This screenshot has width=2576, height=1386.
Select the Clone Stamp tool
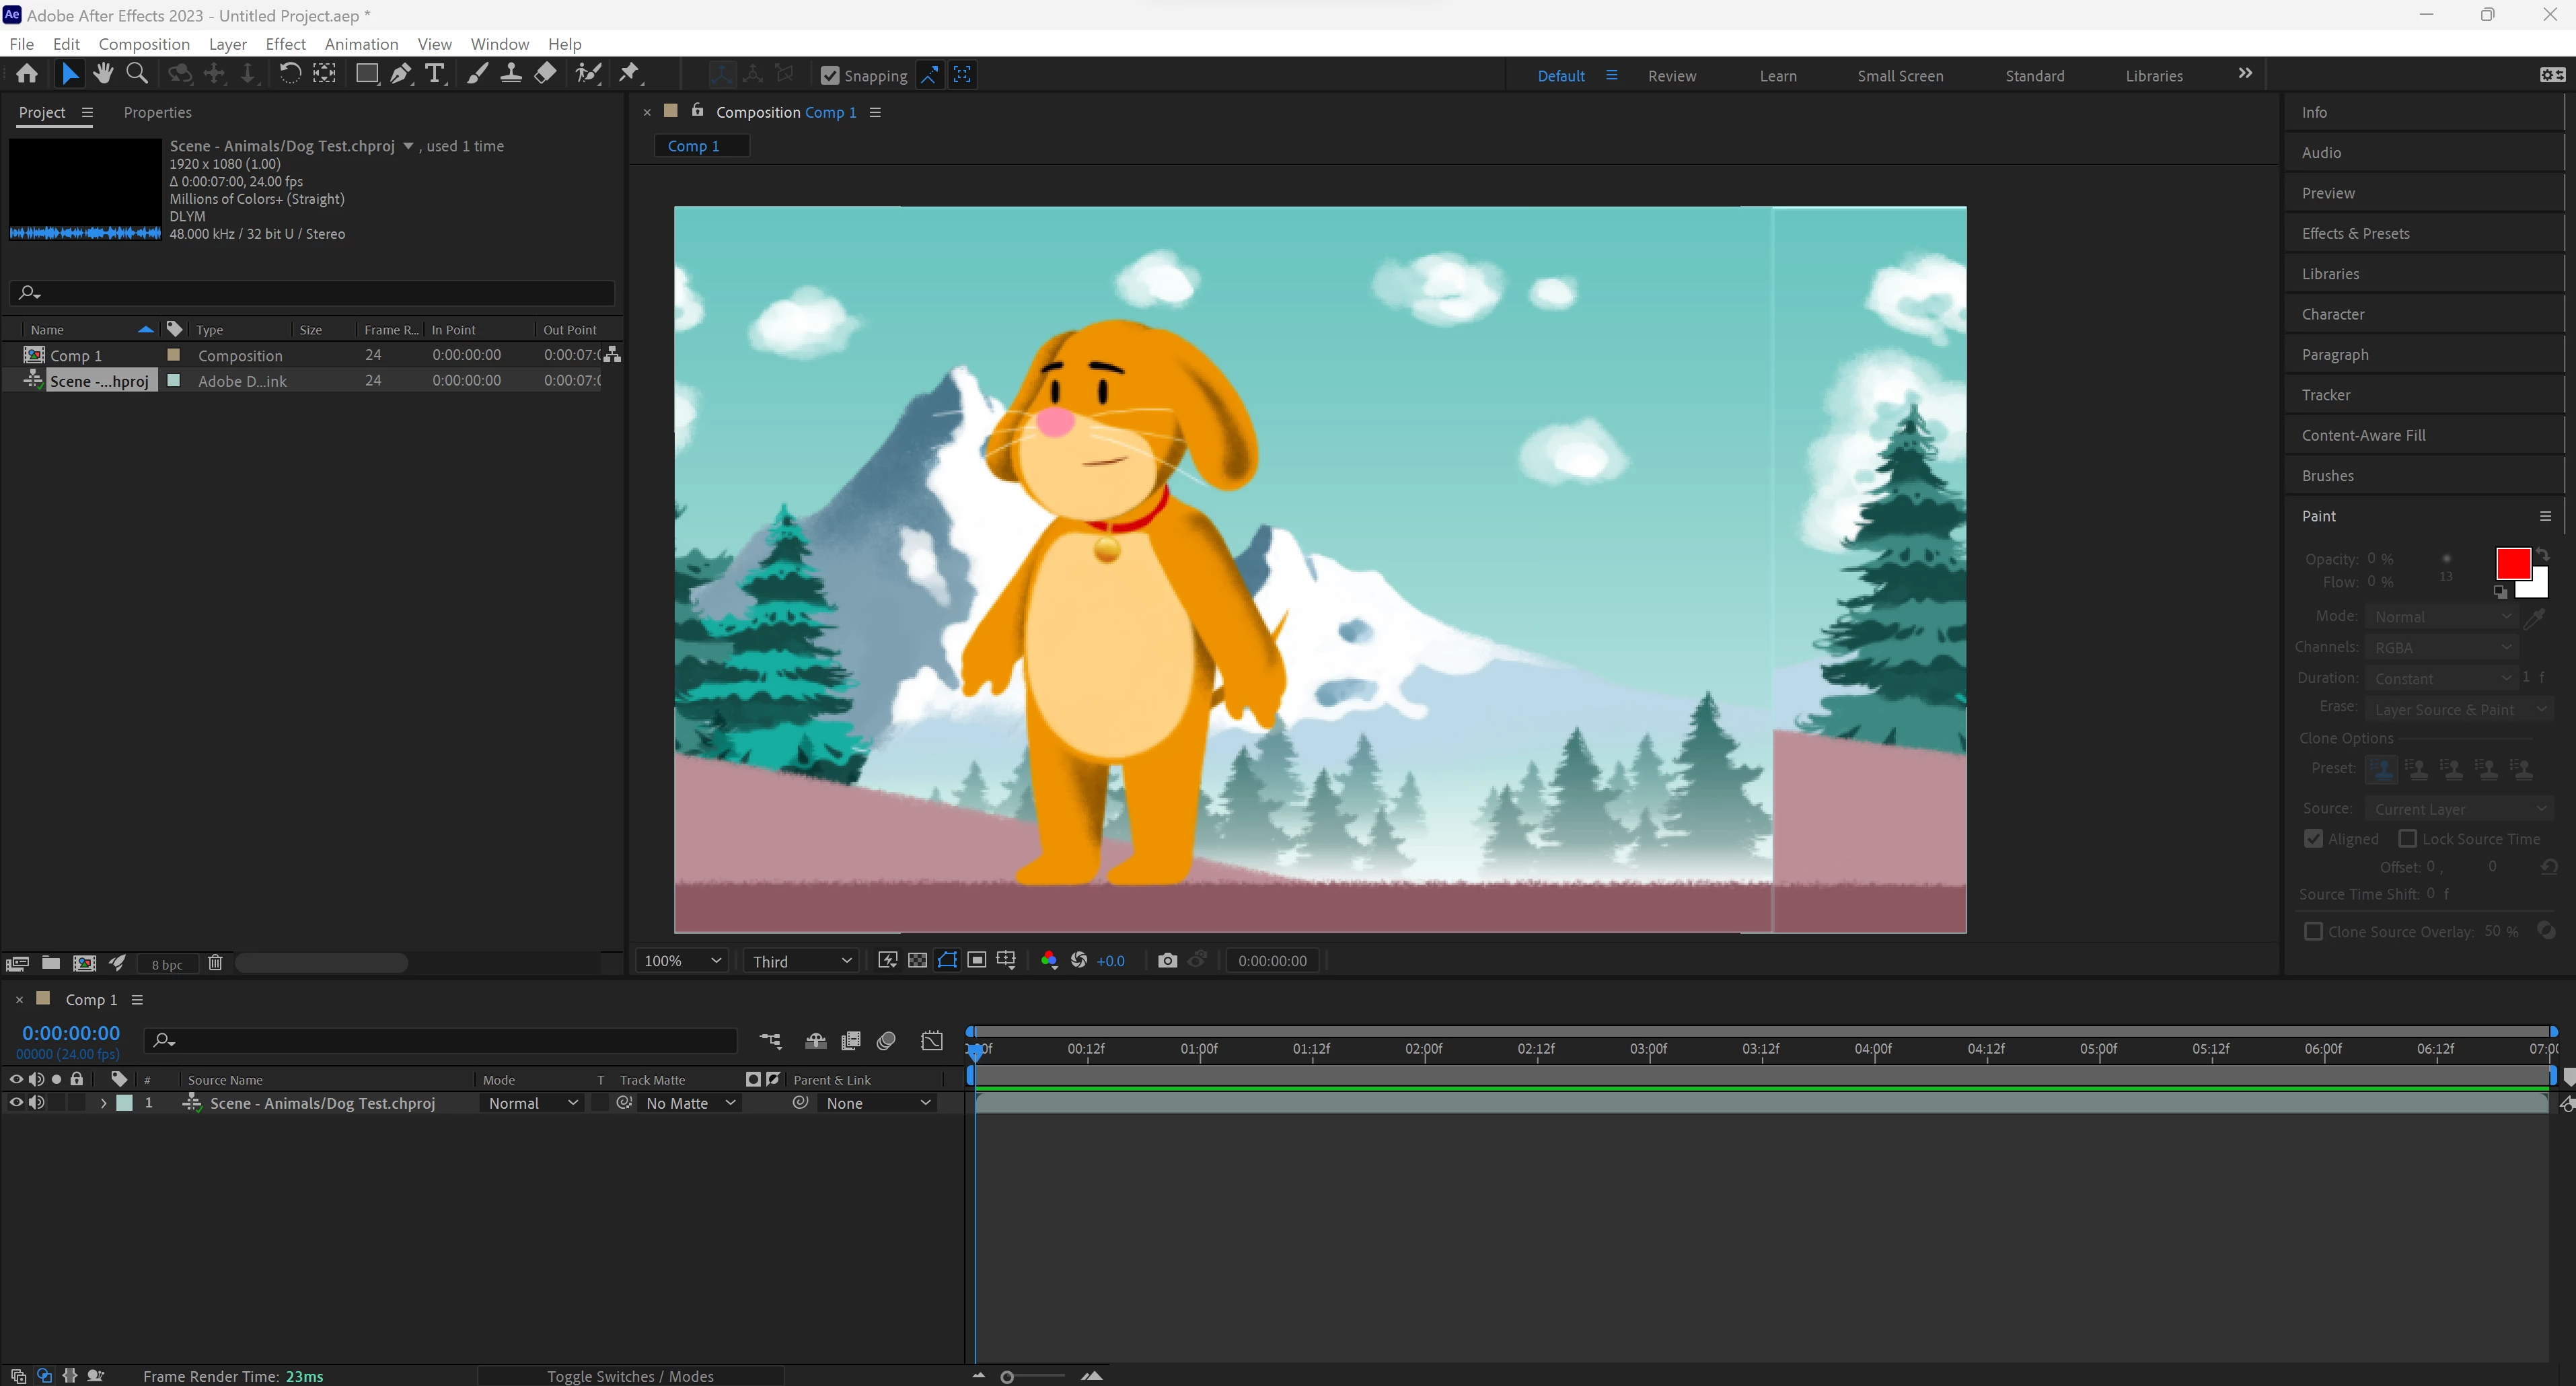click(511, 74)
